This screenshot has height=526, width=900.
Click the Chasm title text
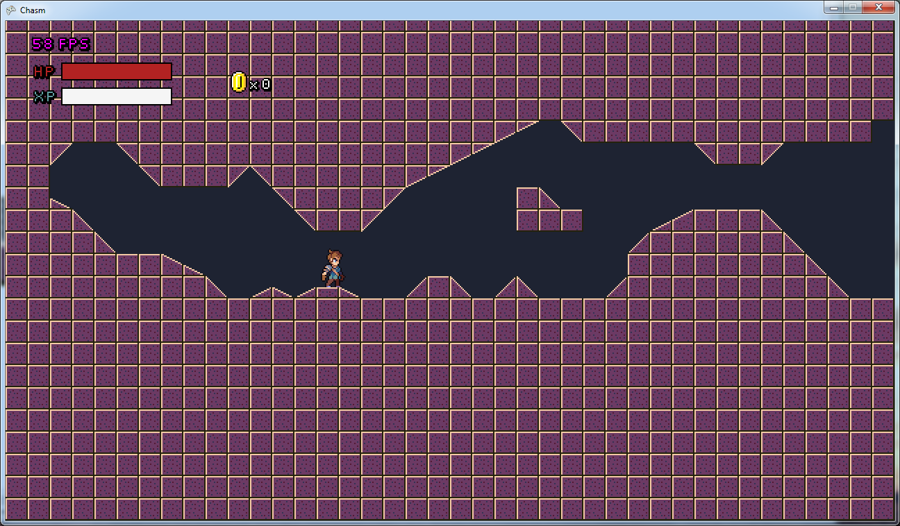point(33,10)
